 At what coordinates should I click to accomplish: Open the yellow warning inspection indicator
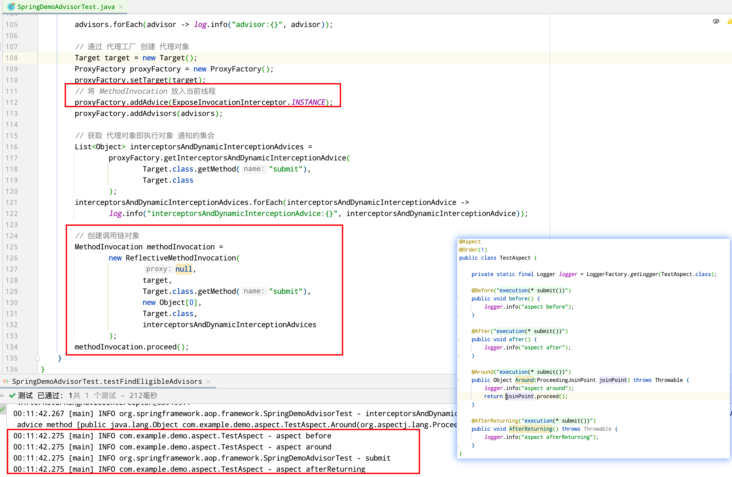pyautogui.click(x=730, y=21)
